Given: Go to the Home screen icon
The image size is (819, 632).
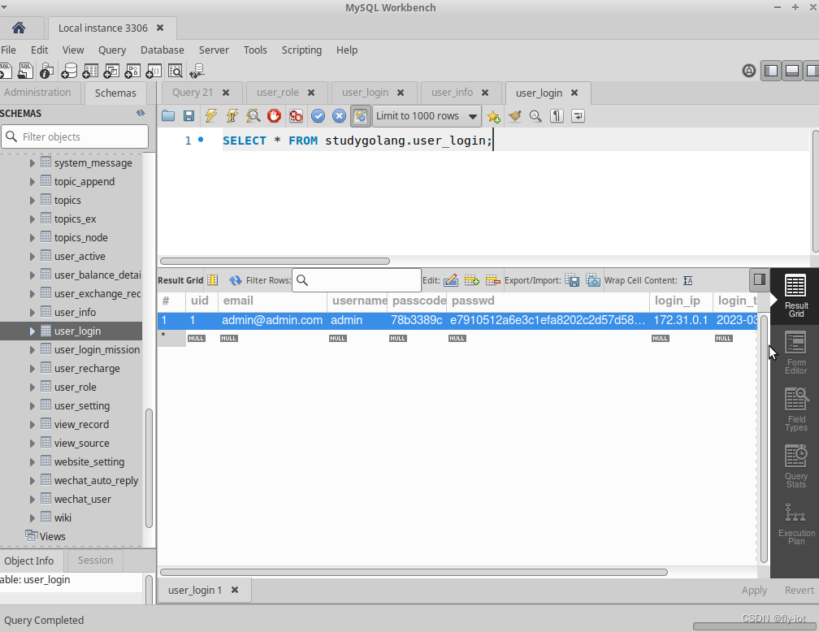Looking at the screenshot, I should point(19,28).
